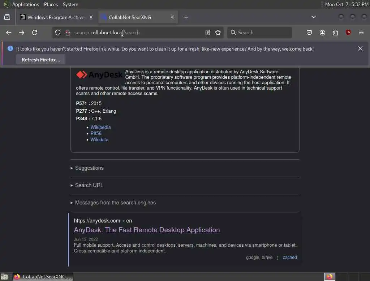Close the Windows Program Archive tab
The image size is (370, 281).
click(x=91, y=17)
